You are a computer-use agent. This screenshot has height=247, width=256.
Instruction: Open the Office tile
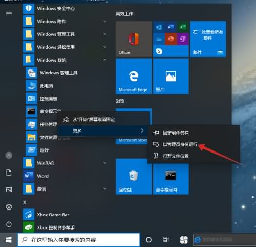pyautogui.click(x=134, y=39)
